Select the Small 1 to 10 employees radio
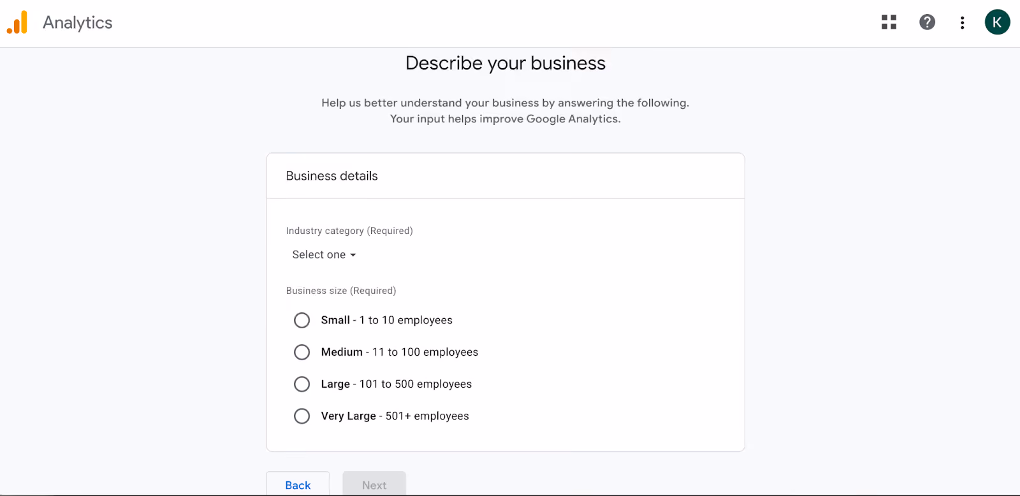This screenshot has height=496, width=1020. click(302, 320)
